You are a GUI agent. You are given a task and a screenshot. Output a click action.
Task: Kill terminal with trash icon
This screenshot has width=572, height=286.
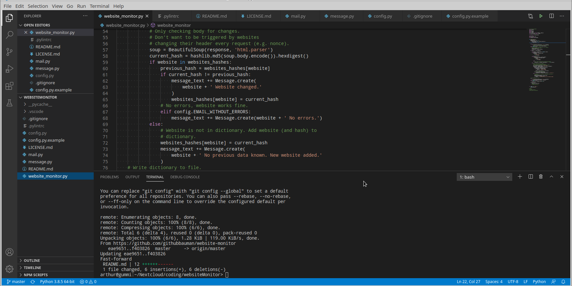coord(541,177)
